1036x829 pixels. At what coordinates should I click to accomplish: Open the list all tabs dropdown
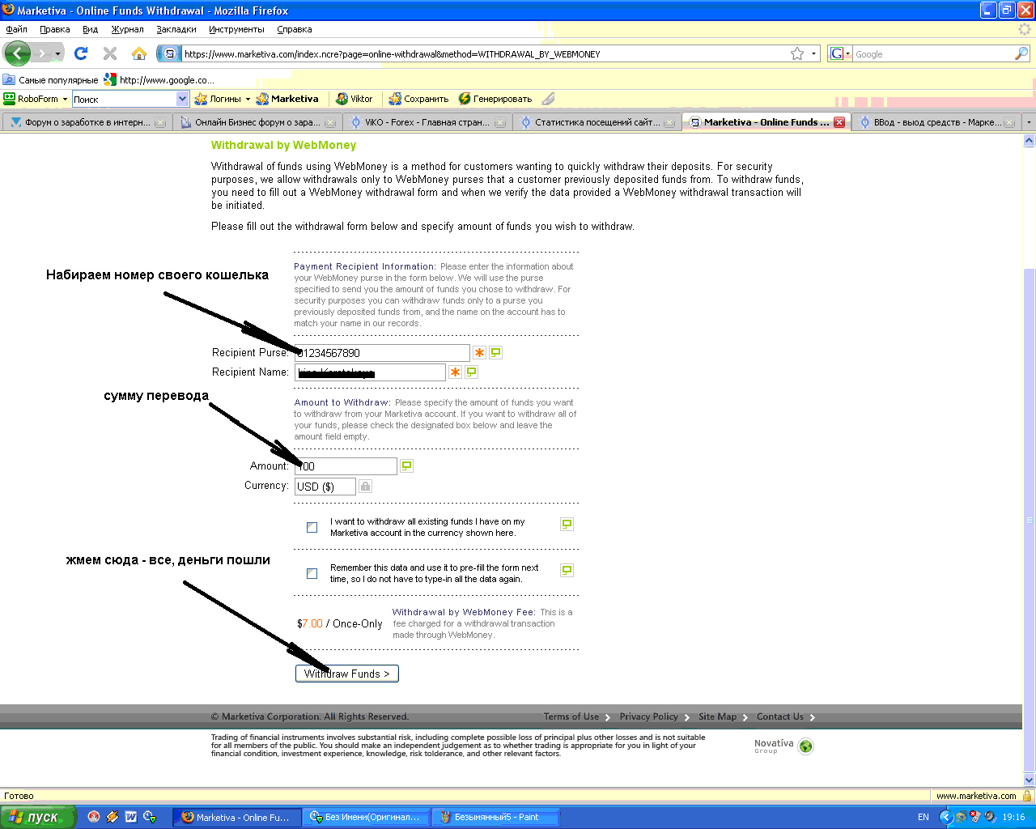click(x=1029, y=122)
